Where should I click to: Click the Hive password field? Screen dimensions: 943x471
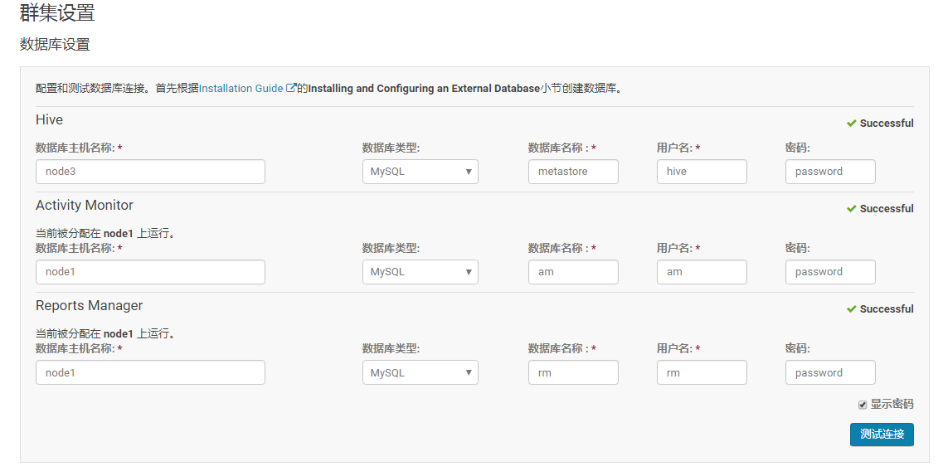830,172
